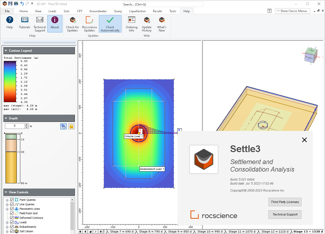
Task: Click the stage grid # button
Action: click(x=90, y=232)
